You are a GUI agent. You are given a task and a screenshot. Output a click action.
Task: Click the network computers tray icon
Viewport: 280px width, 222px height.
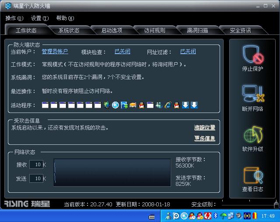[231, 216]
